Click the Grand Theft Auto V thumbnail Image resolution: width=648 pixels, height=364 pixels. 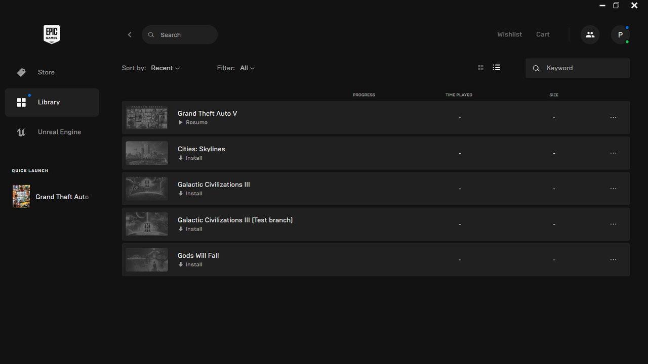147,117
